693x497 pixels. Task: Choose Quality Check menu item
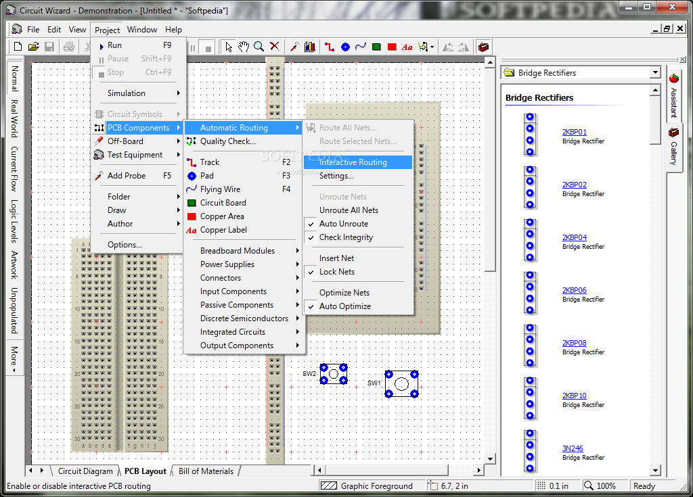click(243, 141)
